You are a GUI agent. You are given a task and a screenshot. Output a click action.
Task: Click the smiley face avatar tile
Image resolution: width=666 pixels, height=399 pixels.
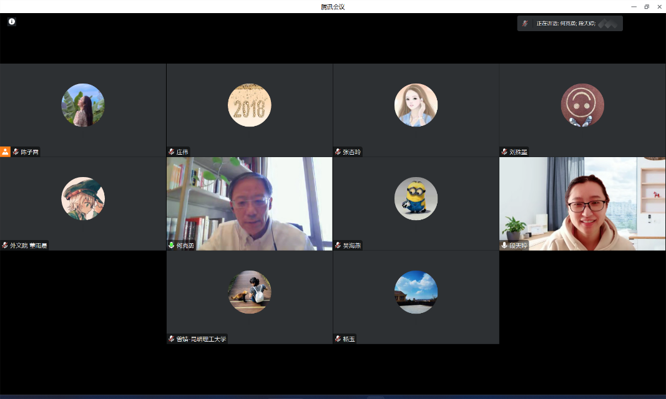click(x=582, y=105)
